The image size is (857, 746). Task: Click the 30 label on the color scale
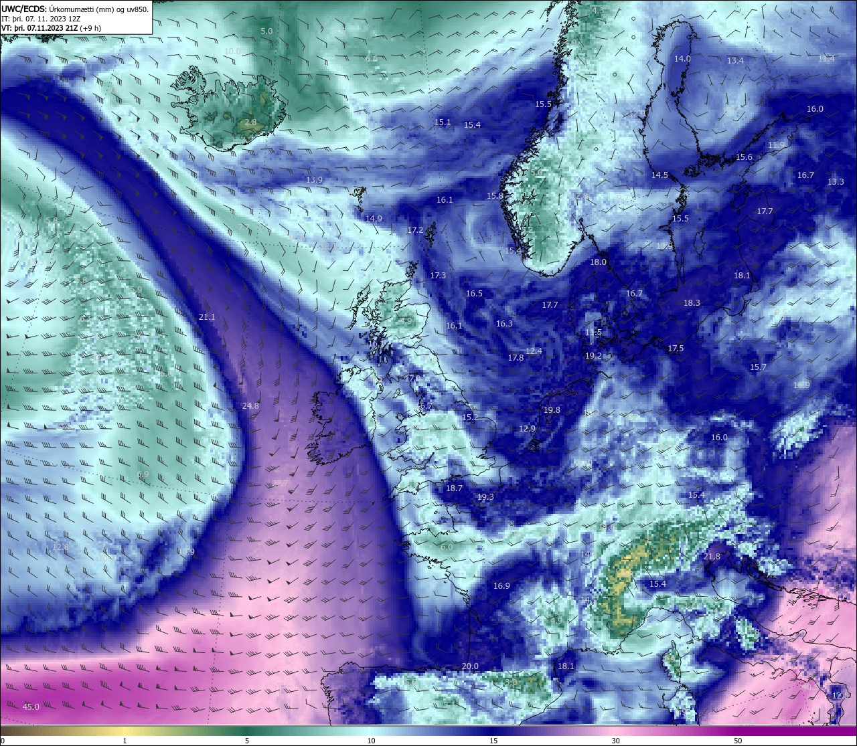(x=615, y=741)
